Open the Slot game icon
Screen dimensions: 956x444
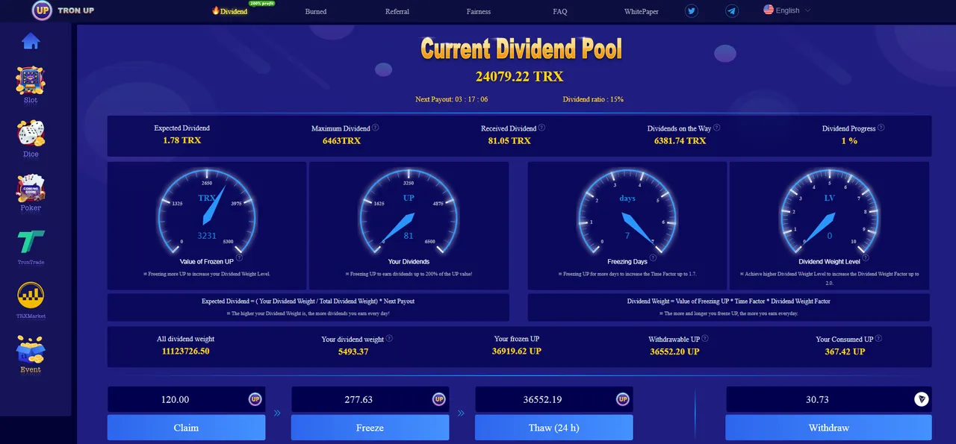tap(31, 80)
